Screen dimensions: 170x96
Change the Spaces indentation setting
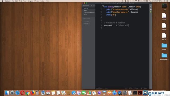(x=146, y=88)
